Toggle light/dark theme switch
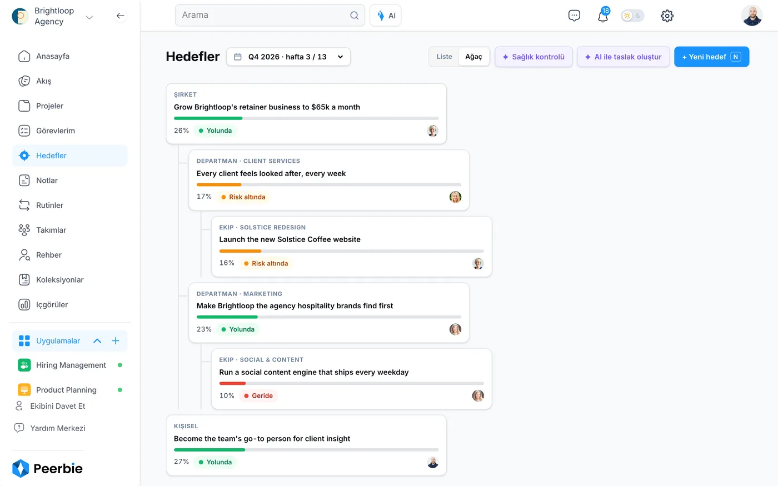This screenshot has width=778, height=486. click(x=632, y=16)
